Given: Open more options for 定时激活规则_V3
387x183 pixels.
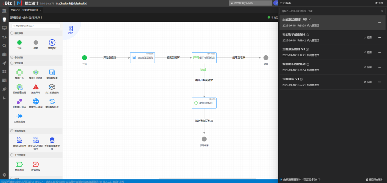Looking at the screenshot, I should [380, 52].
